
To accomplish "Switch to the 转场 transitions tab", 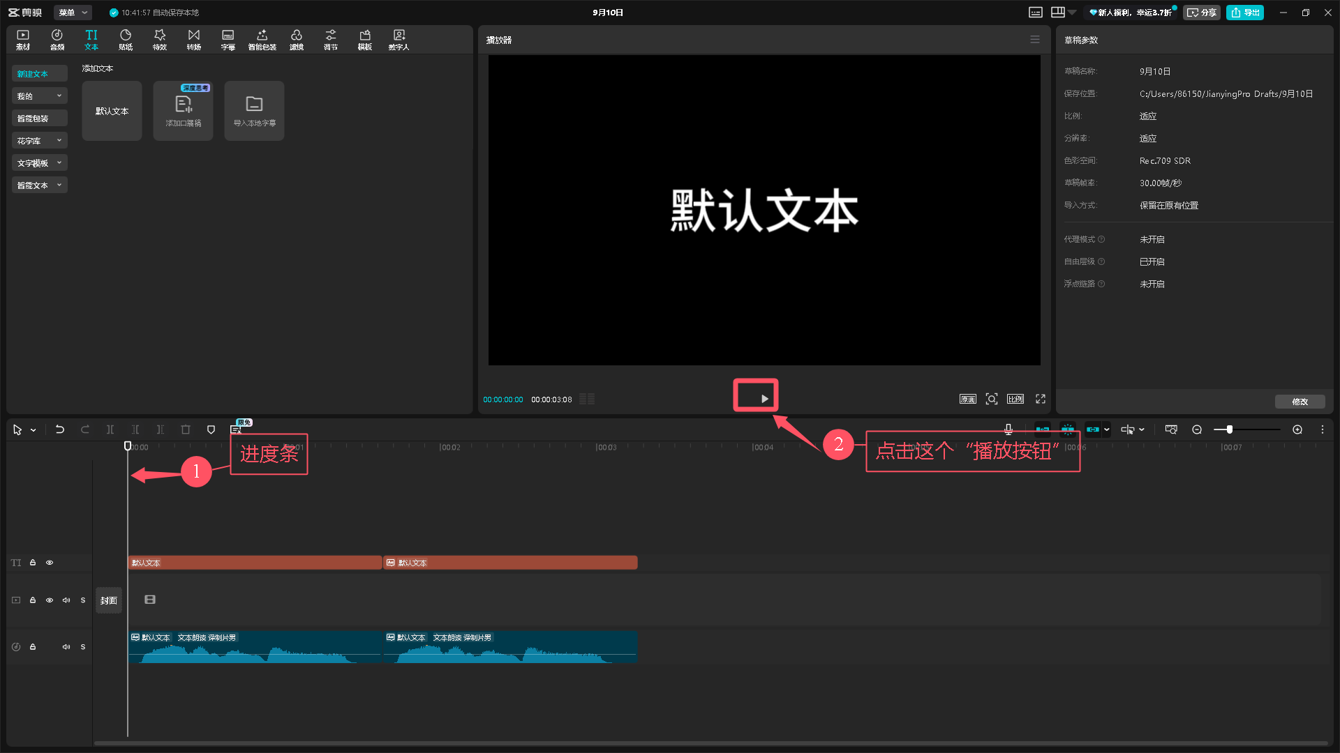I will [x=194, y=40].
